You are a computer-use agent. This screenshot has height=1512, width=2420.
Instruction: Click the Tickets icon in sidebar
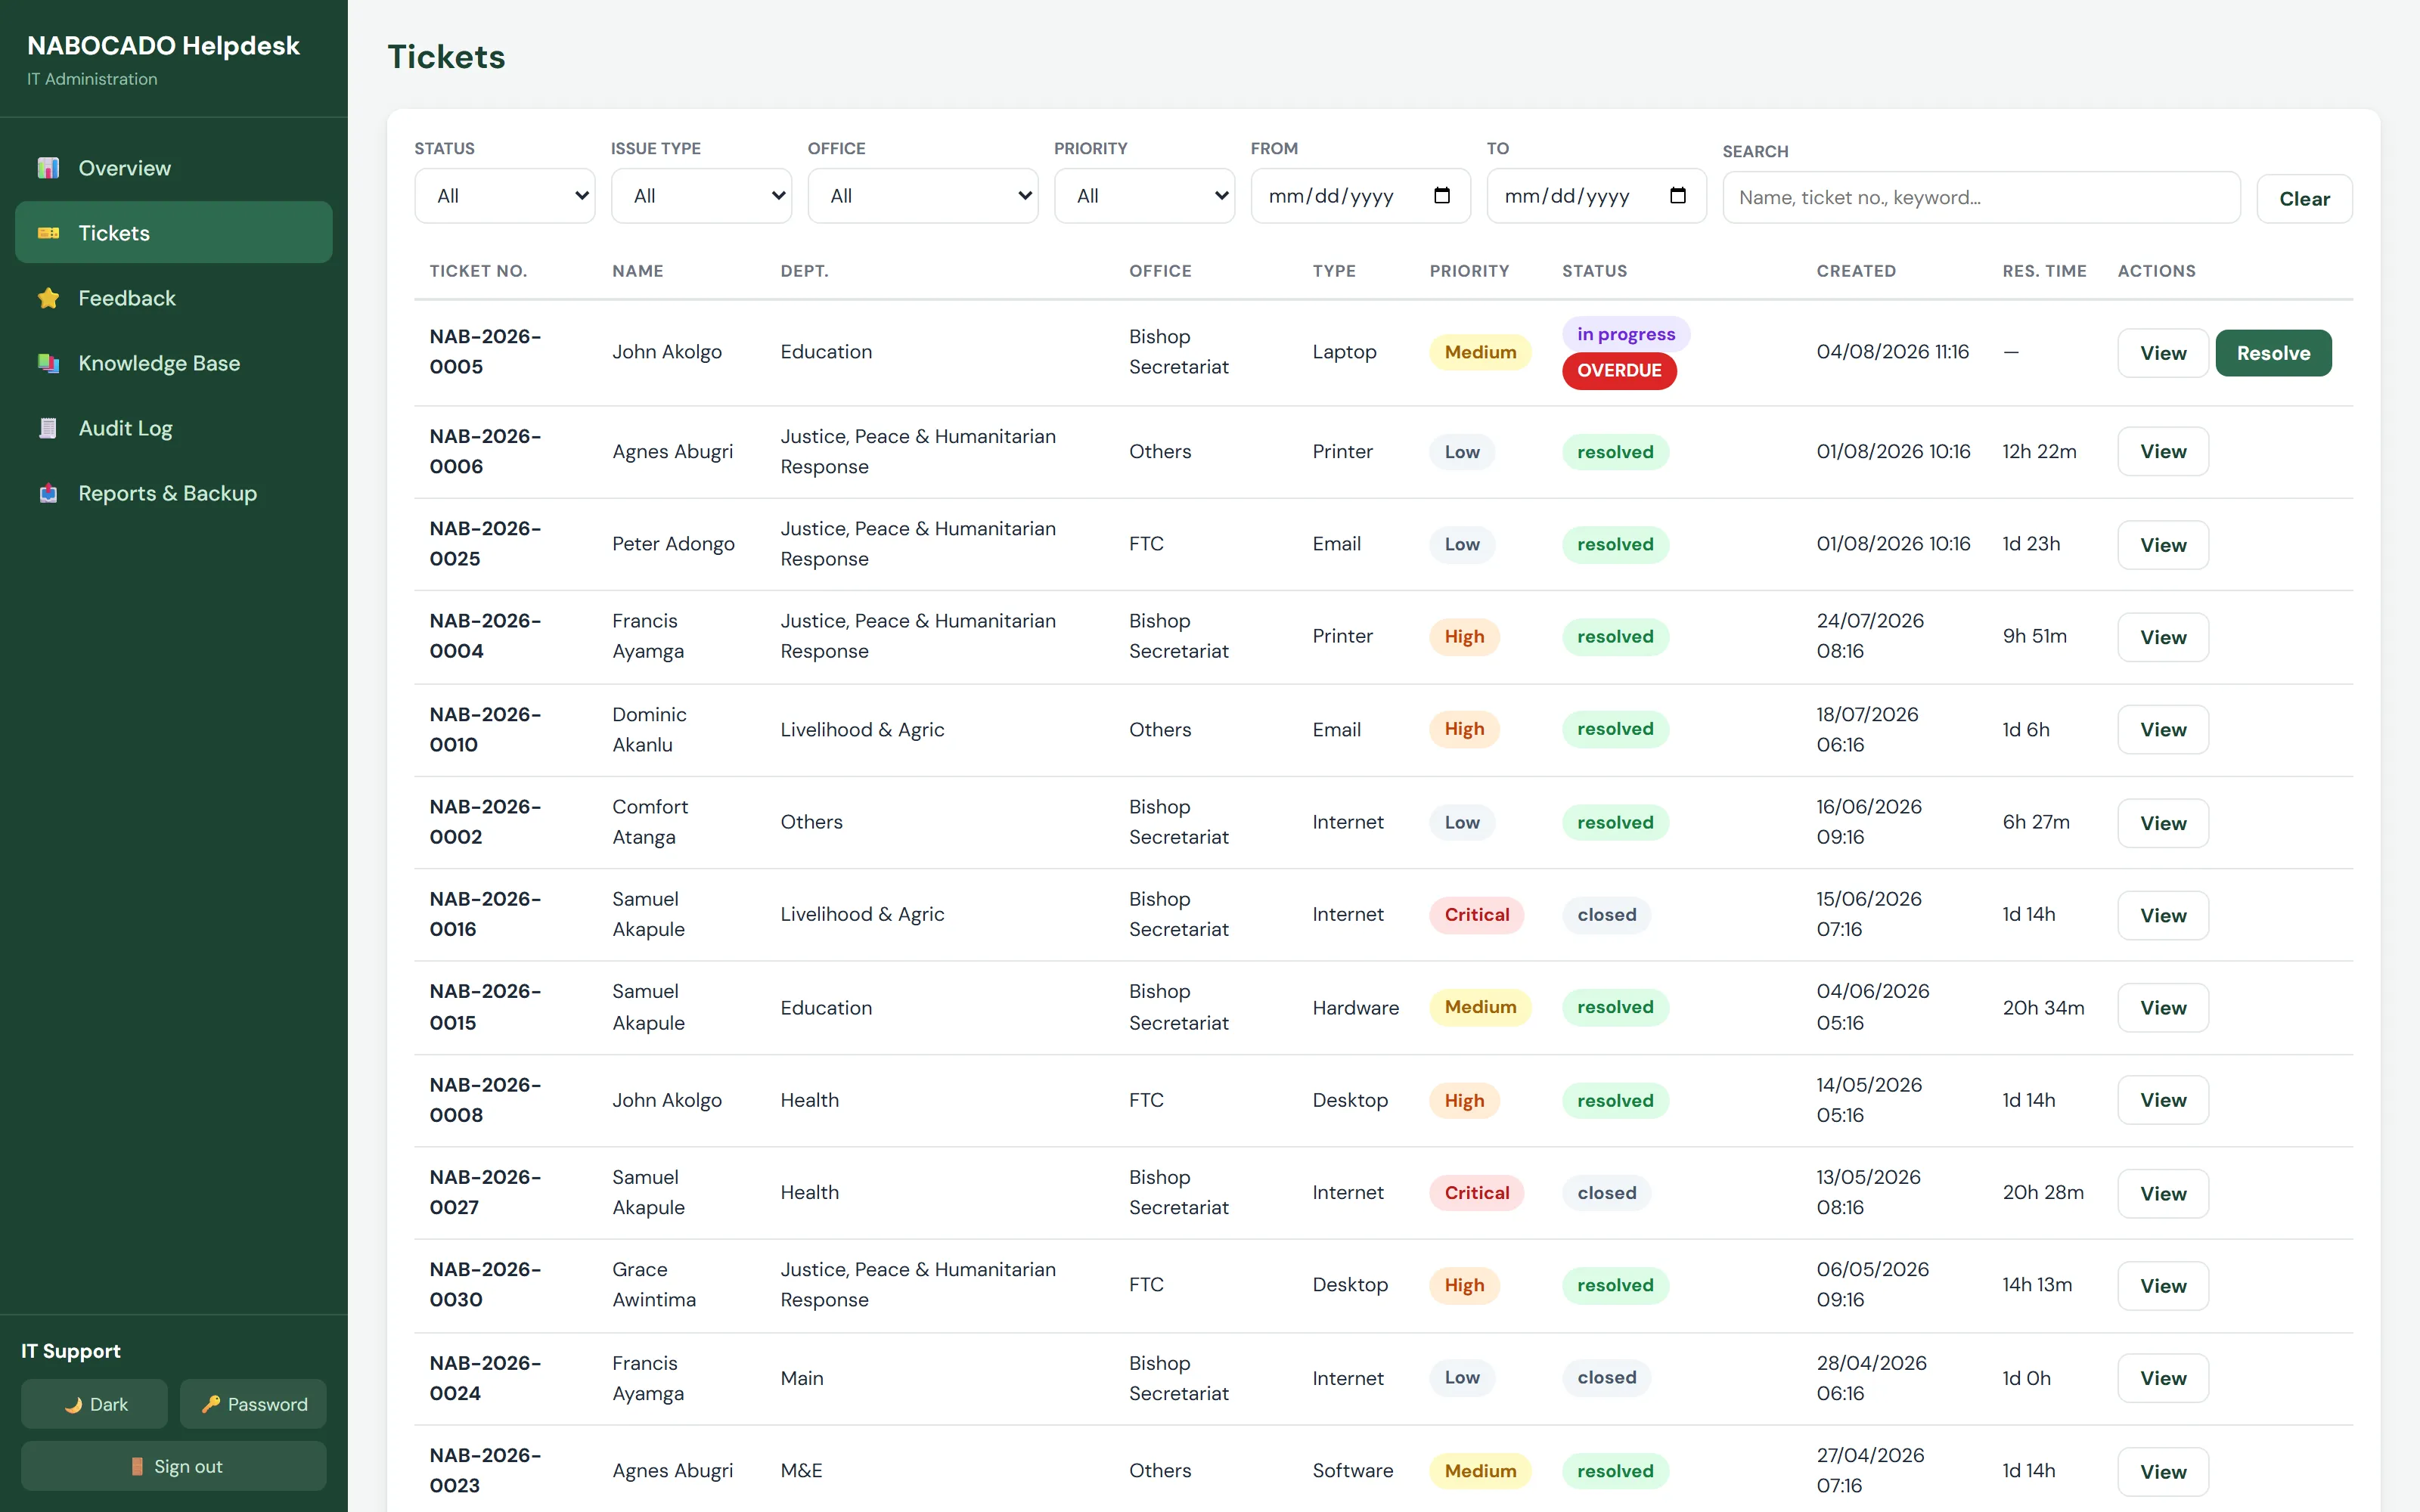[x=48, y=233]
